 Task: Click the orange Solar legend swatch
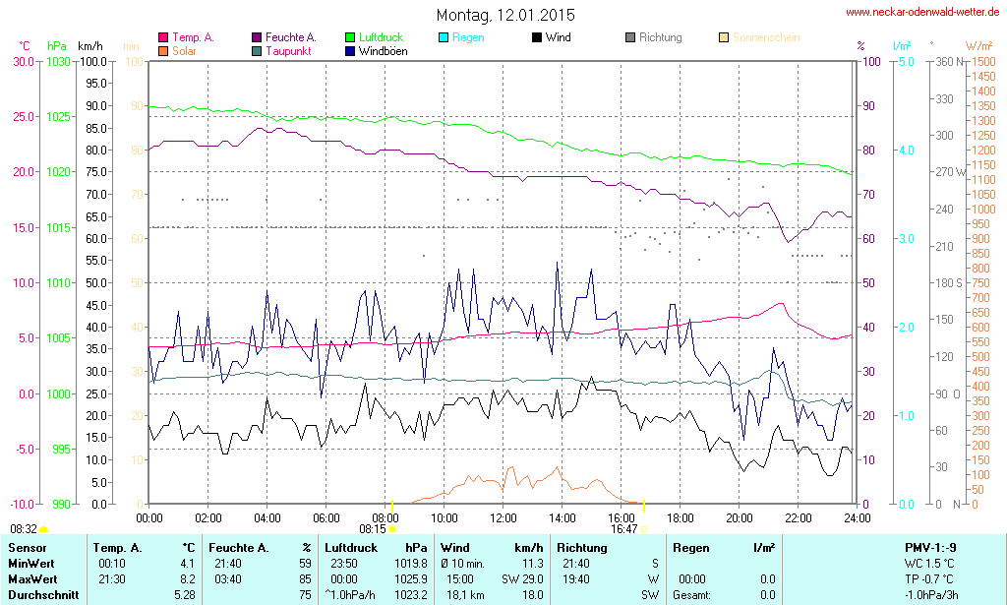coord(163,51)
